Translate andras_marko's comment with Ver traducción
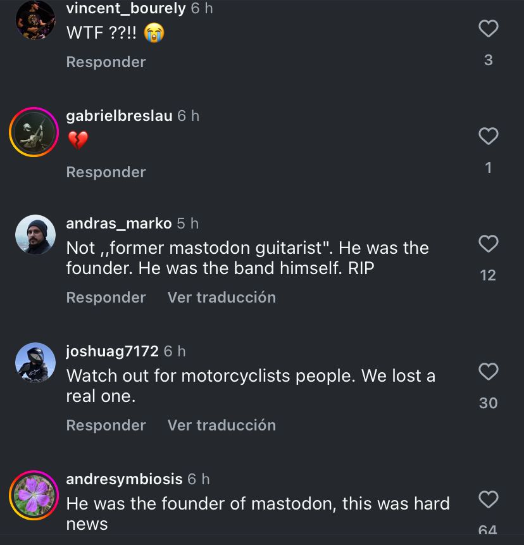Screen dimensions: 524x545 (221, 298)
